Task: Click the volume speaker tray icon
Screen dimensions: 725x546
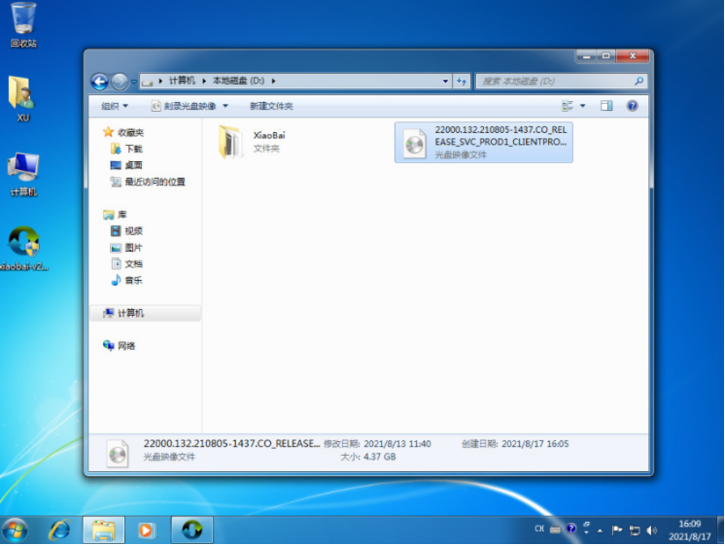Action: 651,530
